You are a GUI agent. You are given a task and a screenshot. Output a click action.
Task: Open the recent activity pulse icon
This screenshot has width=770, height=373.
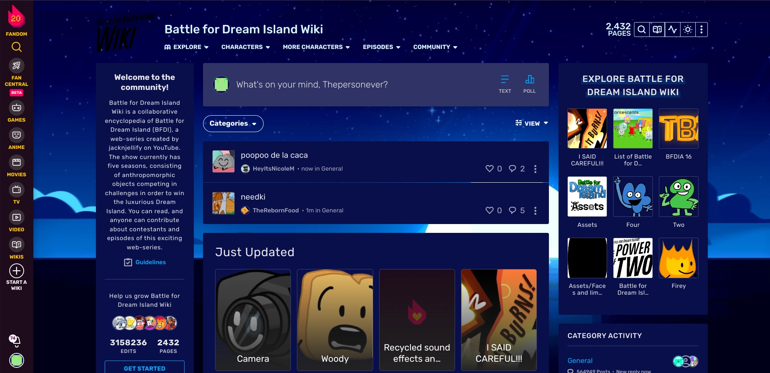672,29
